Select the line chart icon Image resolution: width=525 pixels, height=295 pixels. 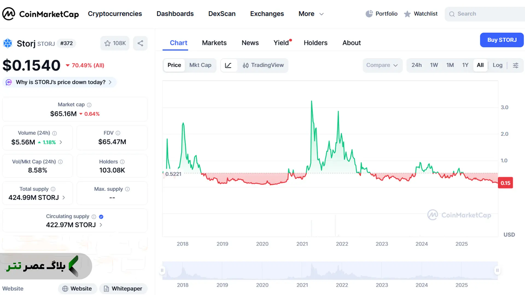tap(228, 65)
